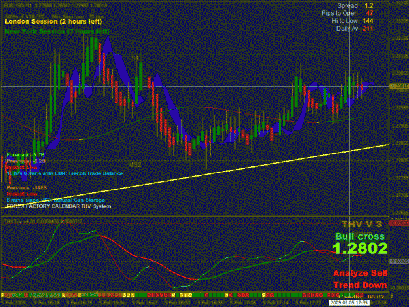This screenshot has height=307, width=409.
Task: Click the Previous: -6.2B news line
Action: click(26, 161)
